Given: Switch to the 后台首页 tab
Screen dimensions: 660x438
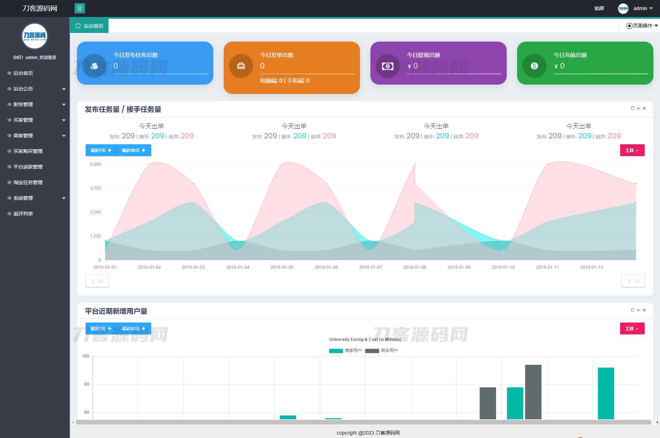Looking at the screenshot, I should (x=89, y=26).
